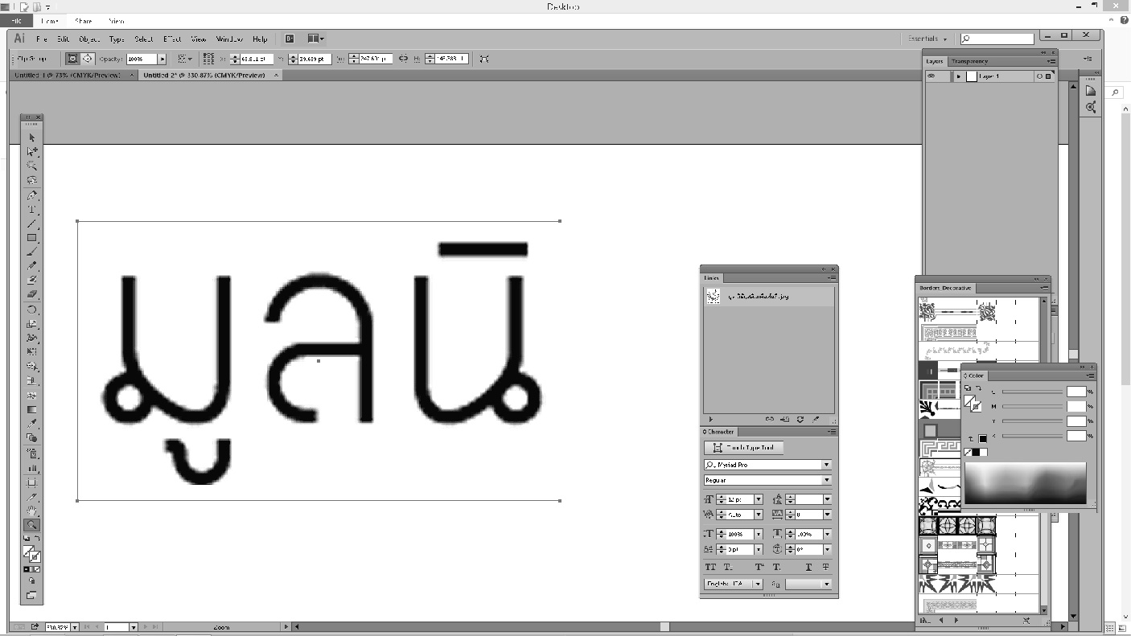
Task: Click the Edit Clipping Path icon
Action: point(72,59)
